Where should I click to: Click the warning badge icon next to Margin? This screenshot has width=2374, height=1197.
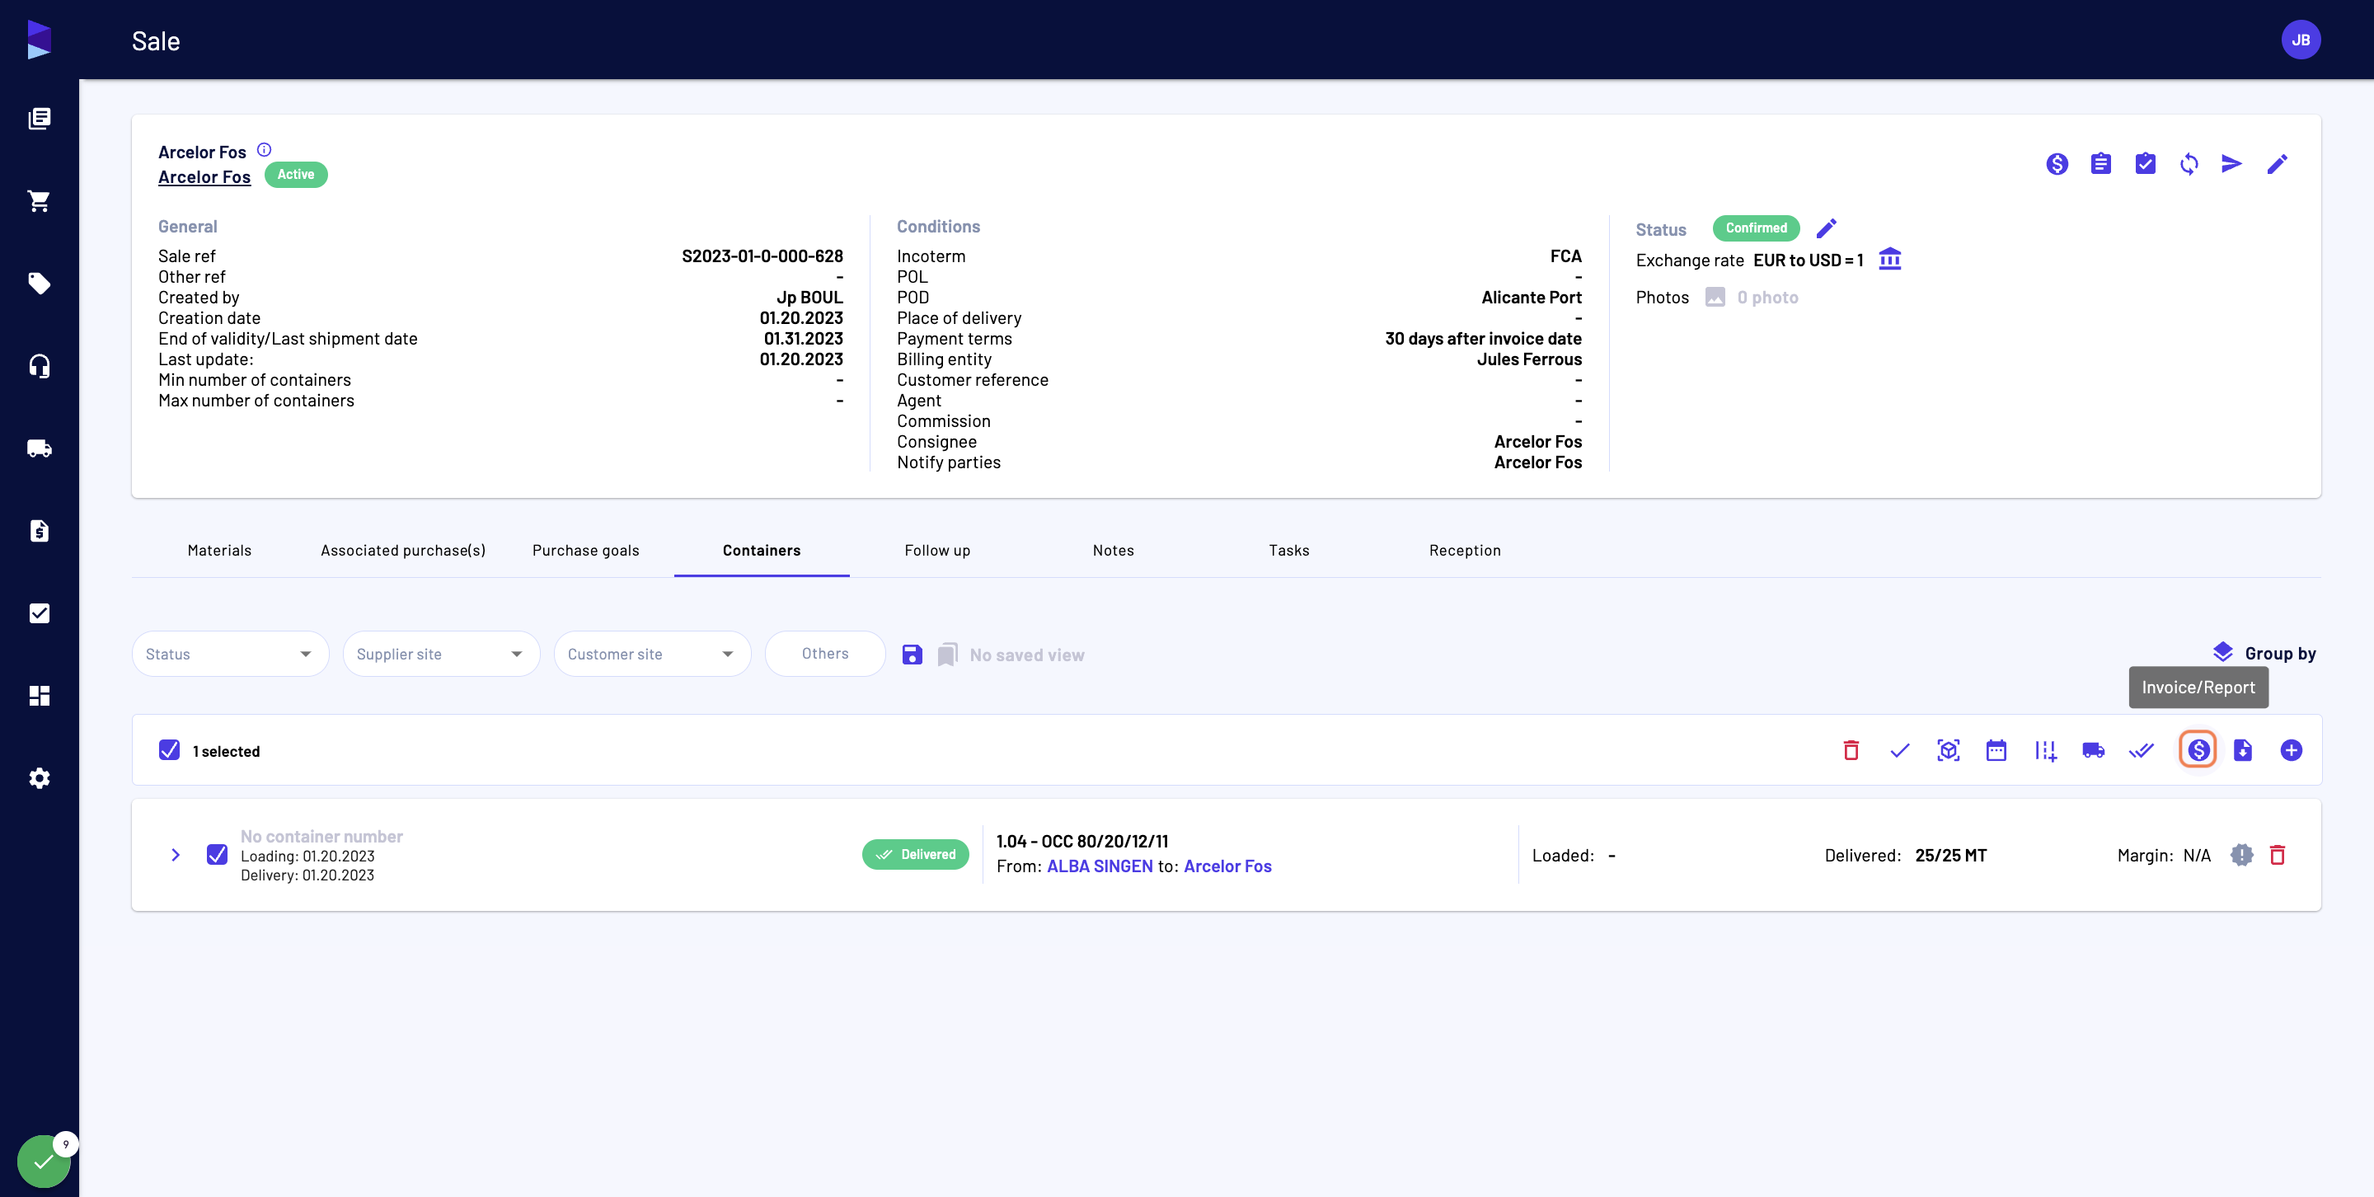click(2241, 855)
